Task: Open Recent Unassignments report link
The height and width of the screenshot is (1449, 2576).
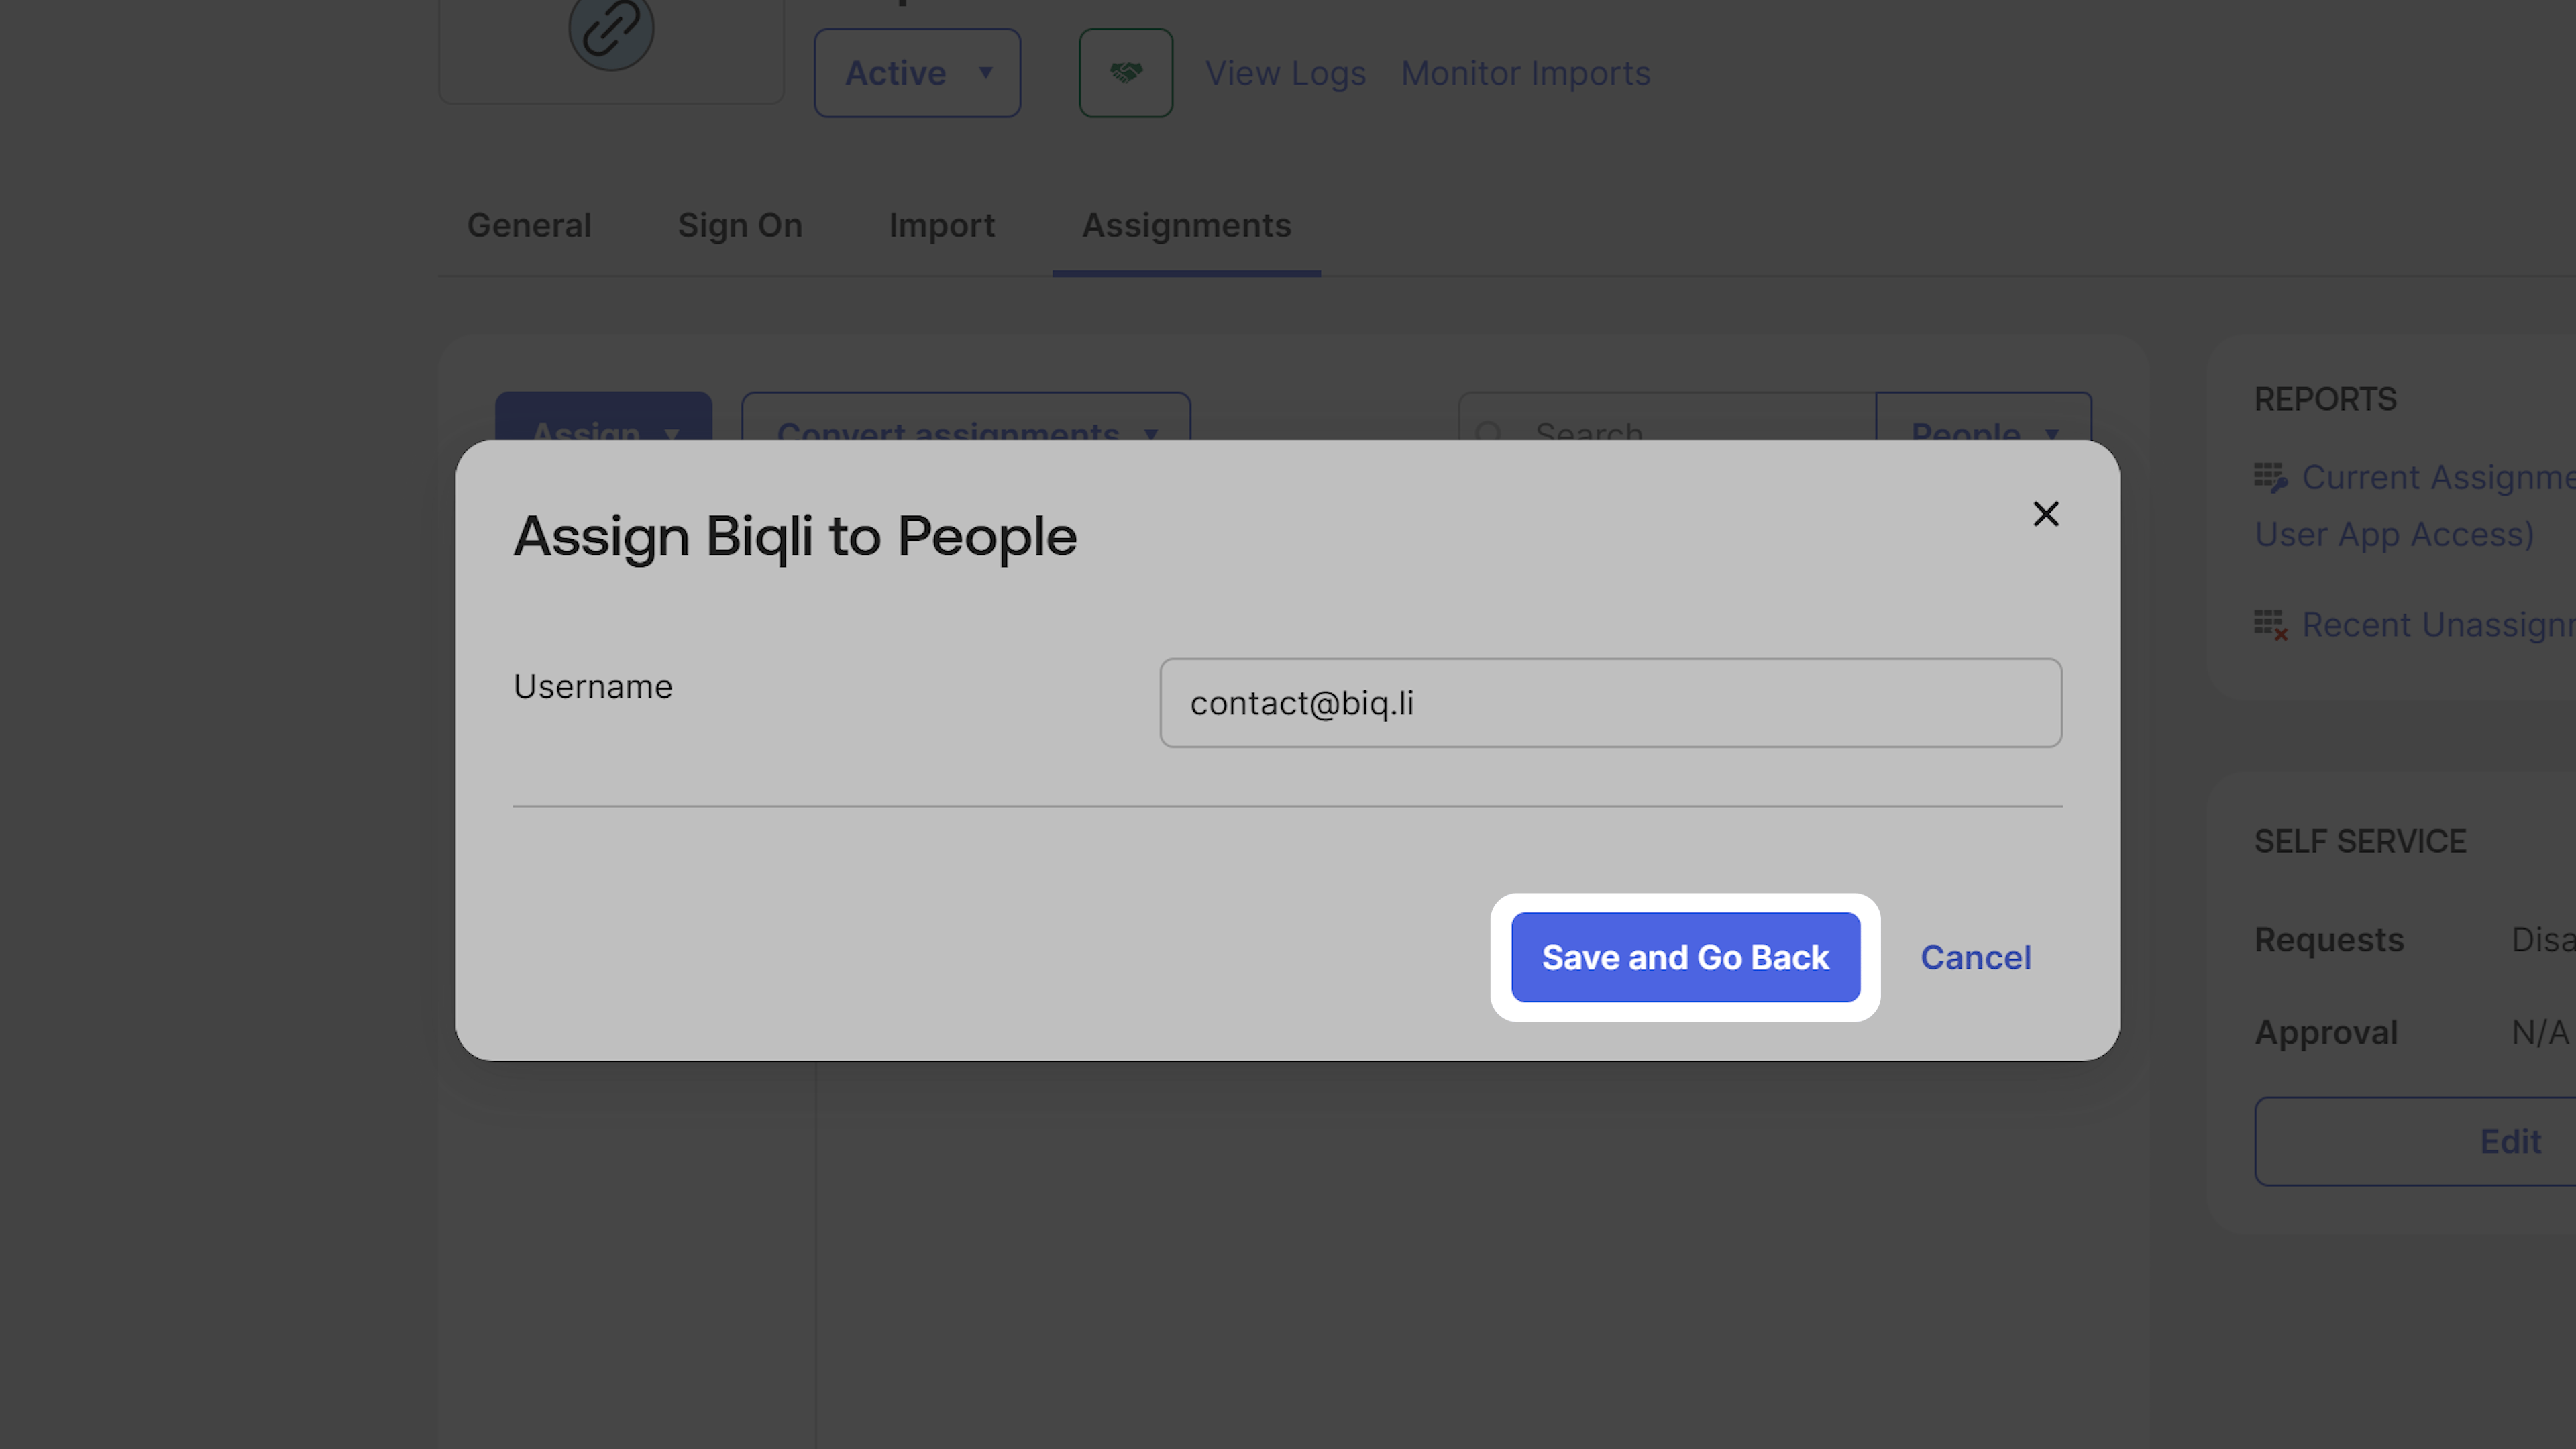Action: [2438, 625]
